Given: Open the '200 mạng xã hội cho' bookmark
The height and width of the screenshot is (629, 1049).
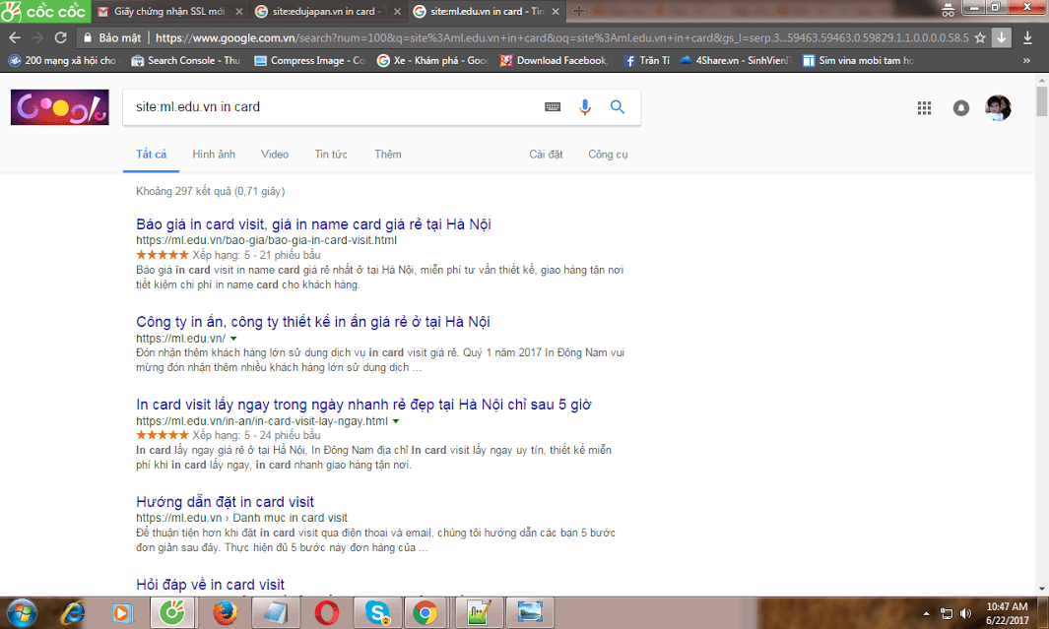Looking at the screenshot, I should point(63,61).
